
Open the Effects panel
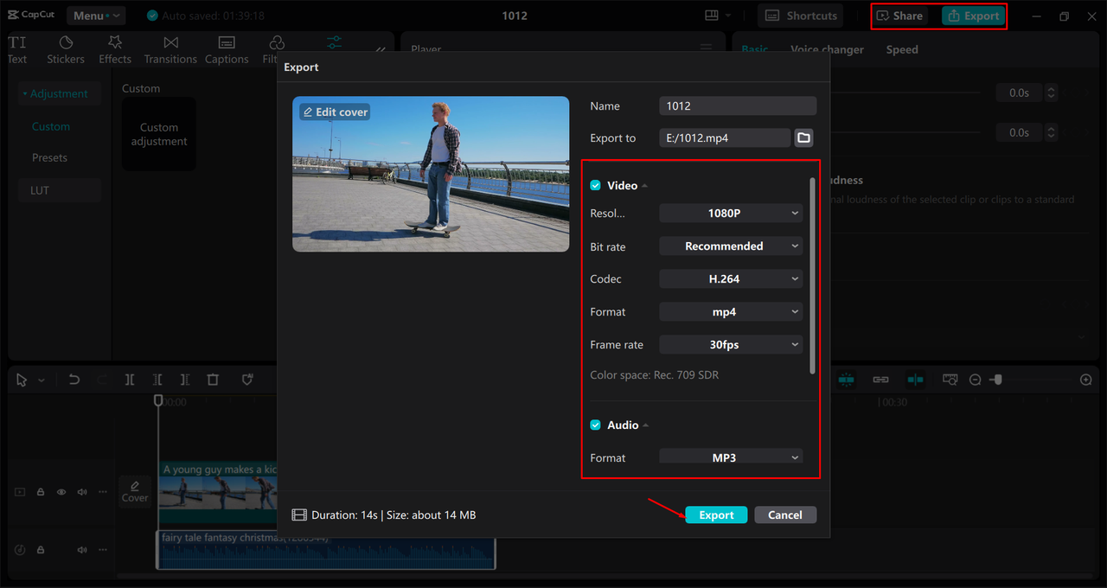pyautogui.click(x=115, y=50)
